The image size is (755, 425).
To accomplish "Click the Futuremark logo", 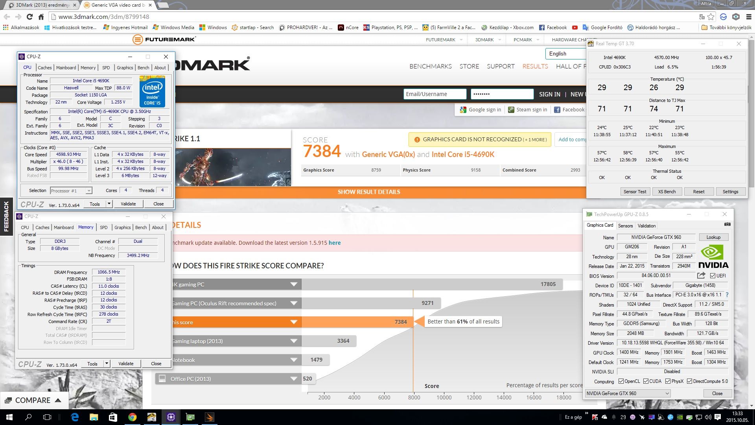I will [x=164, y=39].
